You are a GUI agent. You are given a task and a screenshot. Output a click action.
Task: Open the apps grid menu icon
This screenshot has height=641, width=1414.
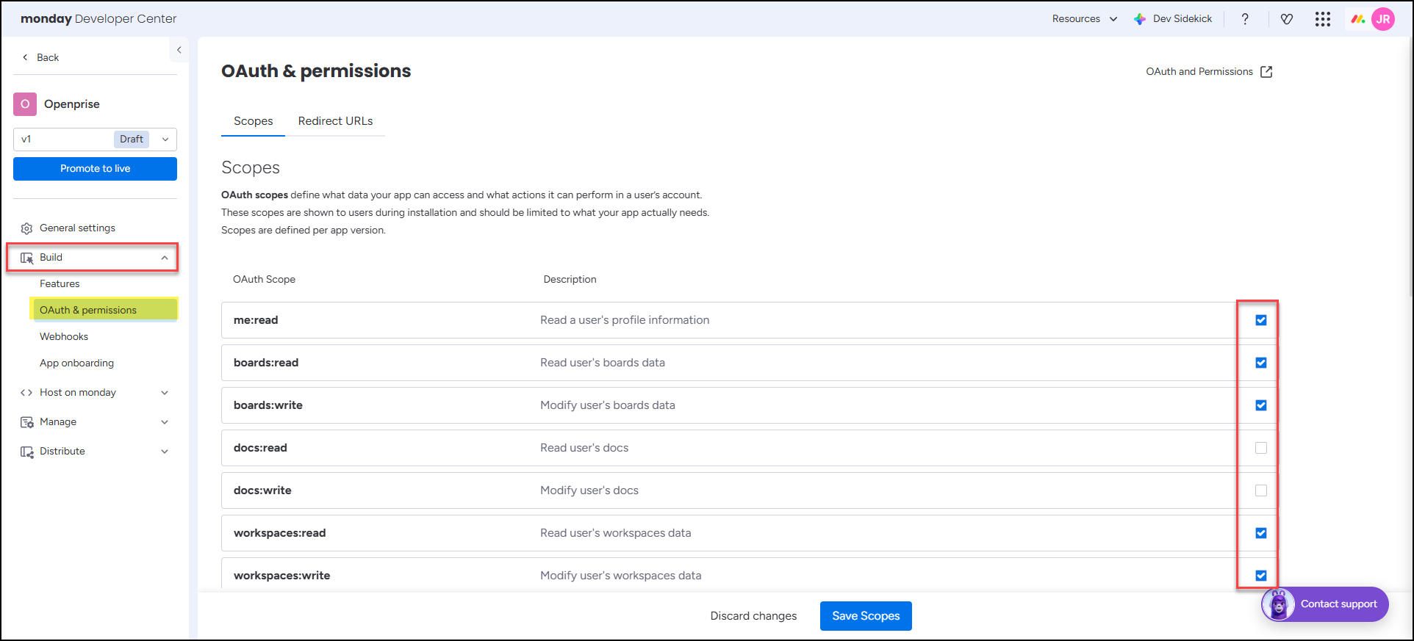tap(1323, 19)
